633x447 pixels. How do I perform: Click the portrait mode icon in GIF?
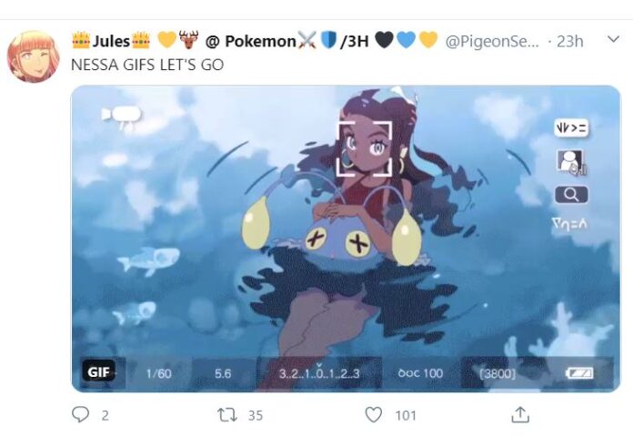click(x=571, y=162)
